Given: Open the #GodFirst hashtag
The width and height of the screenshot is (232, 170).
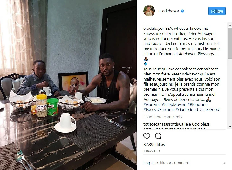Looking at the screenshot, I should click(152, 105).
